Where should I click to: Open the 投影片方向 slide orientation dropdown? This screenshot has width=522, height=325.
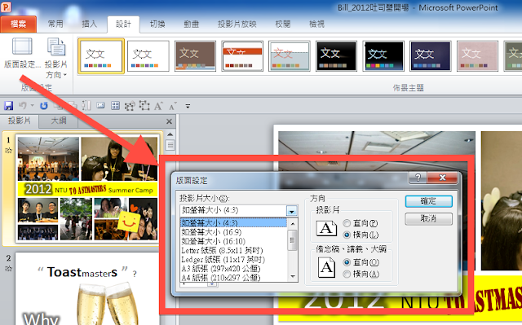[x=56, y=58]
